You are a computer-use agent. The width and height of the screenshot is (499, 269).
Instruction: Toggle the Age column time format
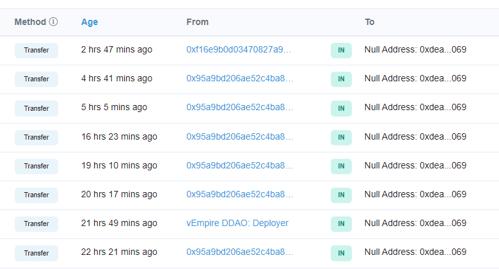pyautogui.click(x=90, y=22)
